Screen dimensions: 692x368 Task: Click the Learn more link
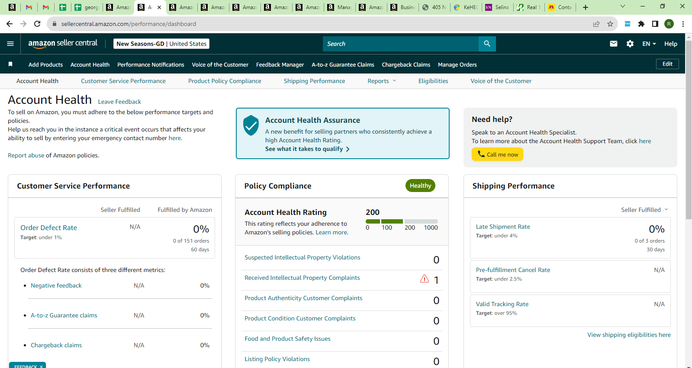coord(332,232)
